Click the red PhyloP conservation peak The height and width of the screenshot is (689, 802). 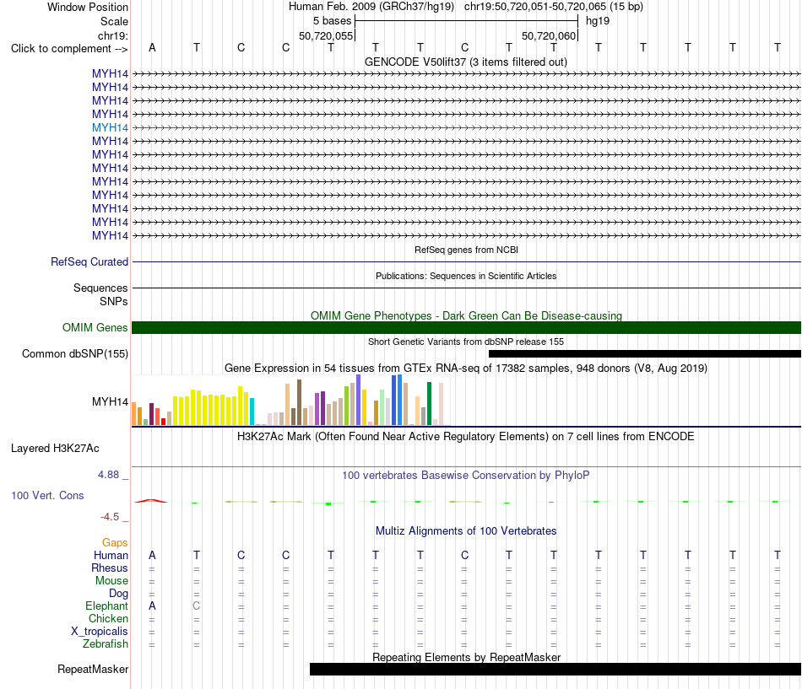tap(151, 501)
